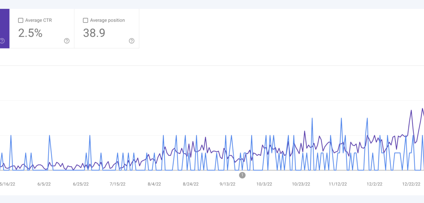
Task: Click the 11/12/22 date axis label
Action: click(338, 184)
